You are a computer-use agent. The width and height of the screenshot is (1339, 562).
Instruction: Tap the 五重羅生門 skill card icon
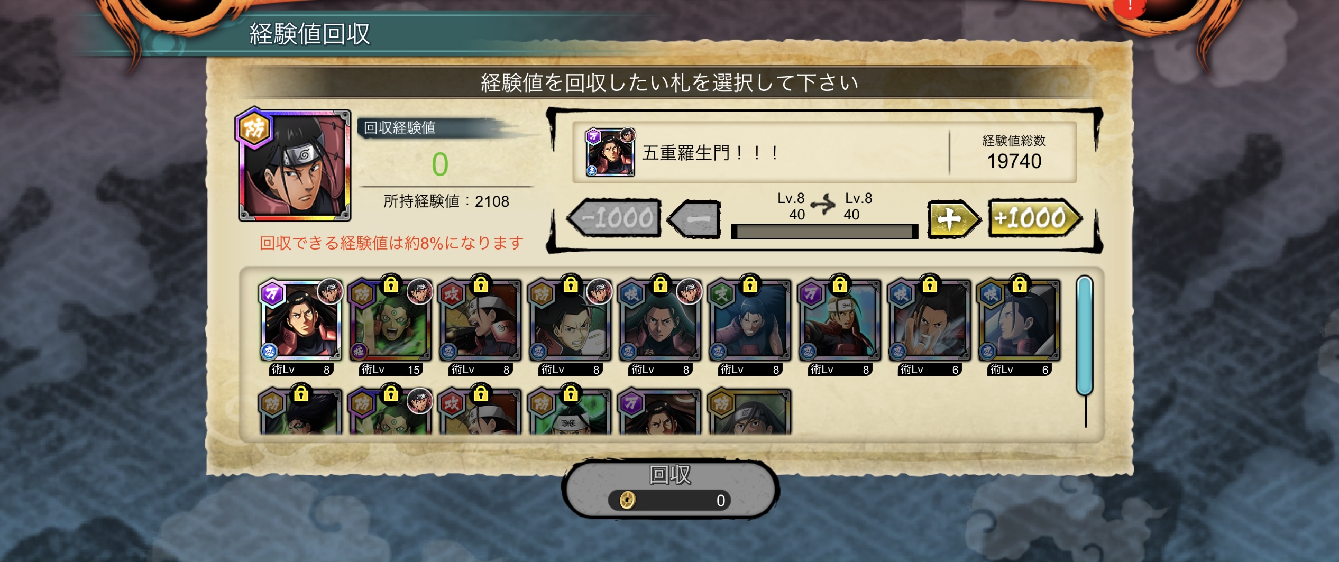tap(610, 152)
